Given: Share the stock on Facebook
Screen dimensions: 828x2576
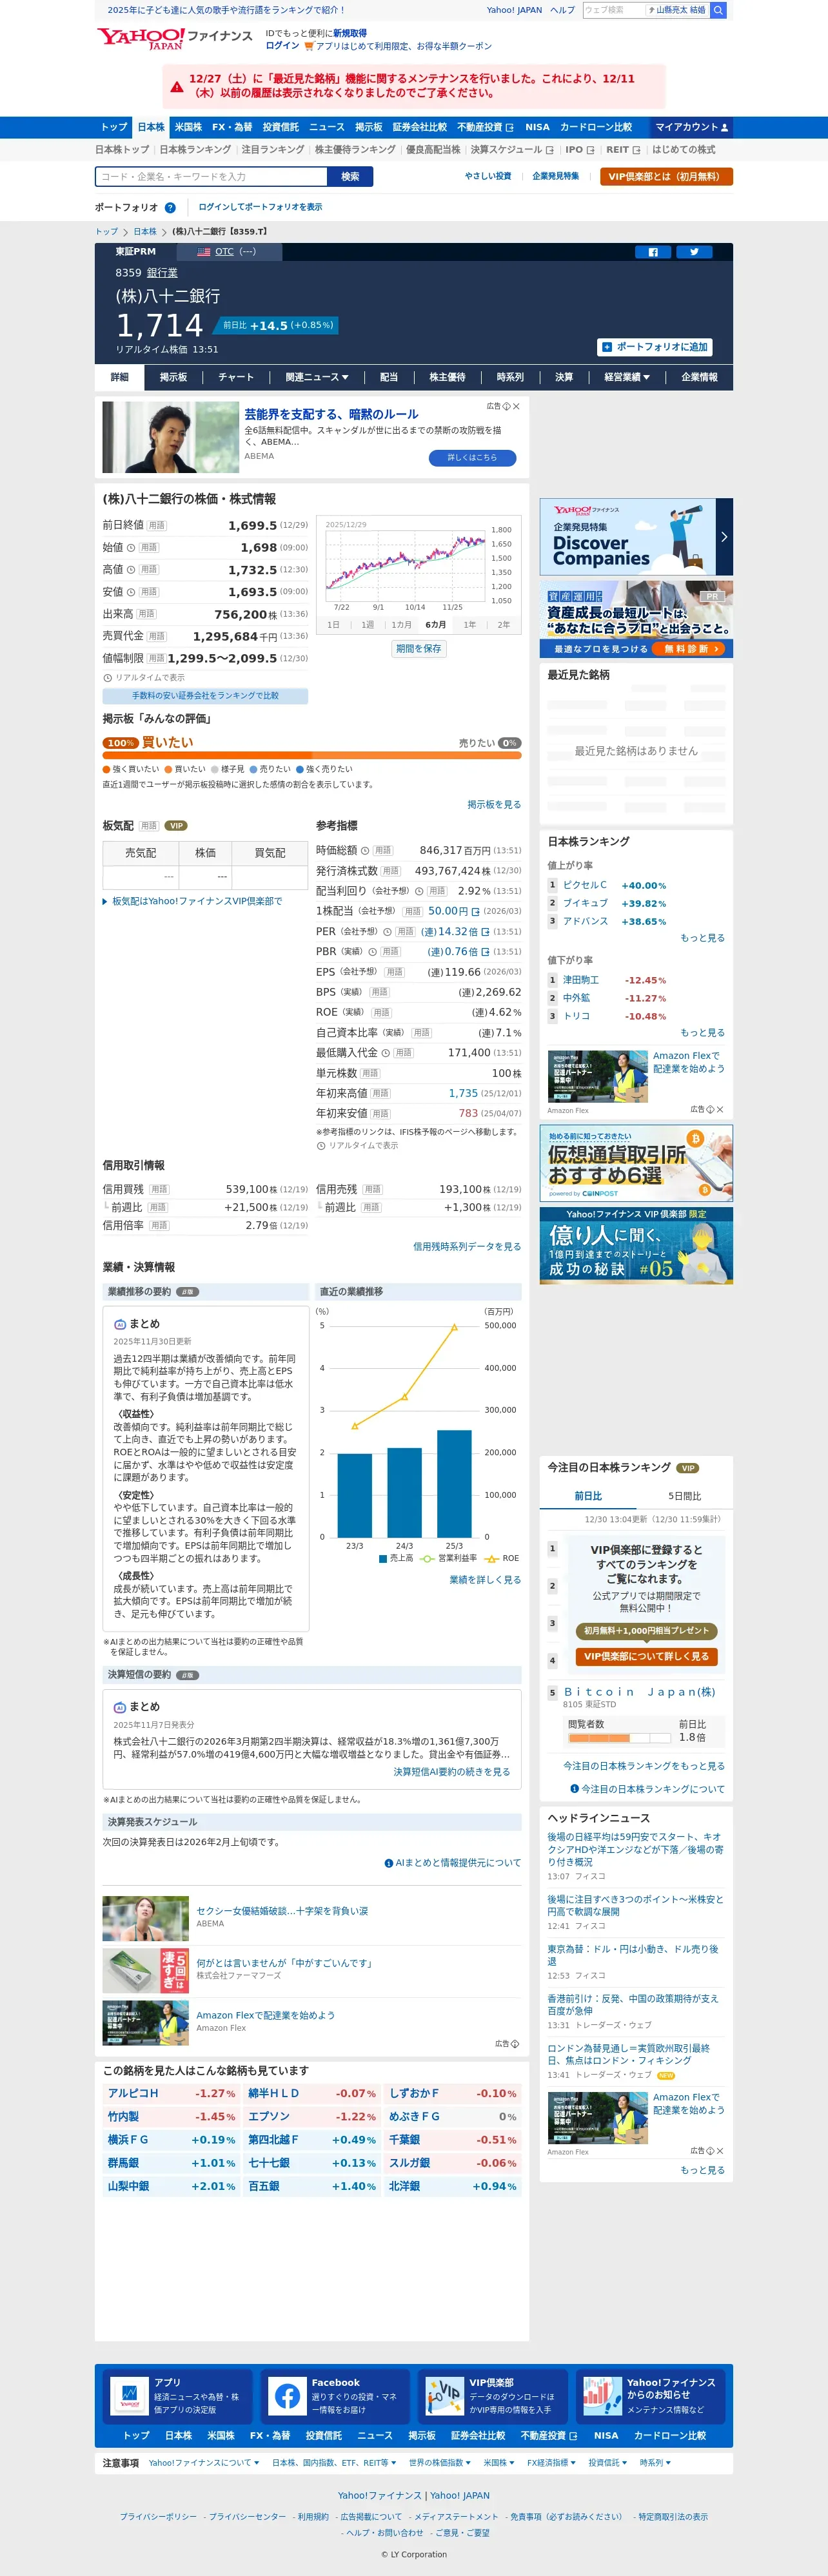Looking at the screenshot, I should point(653,252).
